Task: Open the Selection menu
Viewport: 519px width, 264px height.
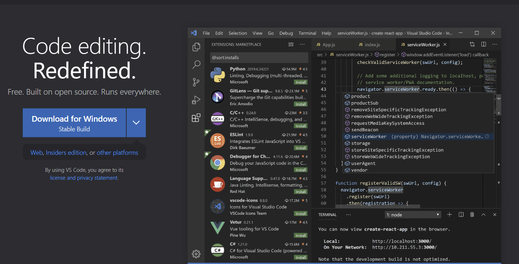Action: pos(238,33)
